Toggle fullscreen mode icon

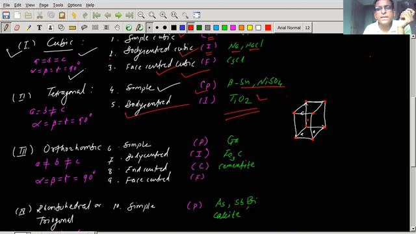196,15
